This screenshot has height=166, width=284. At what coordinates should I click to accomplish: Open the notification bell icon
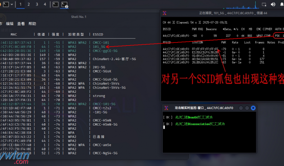click(282, 4)
